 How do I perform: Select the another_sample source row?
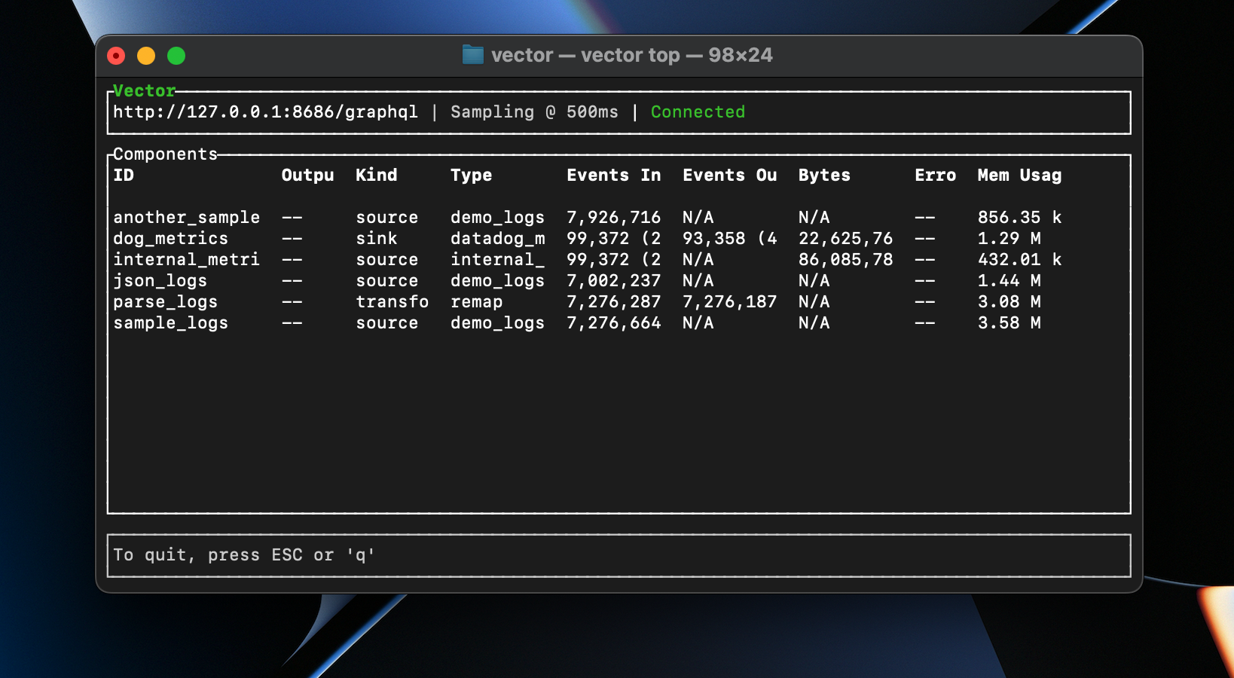[186, 217]
